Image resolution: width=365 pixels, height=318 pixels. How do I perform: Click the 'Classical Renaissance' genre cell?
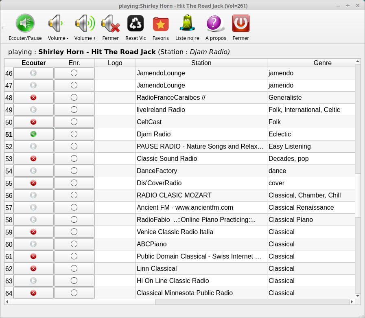[311, 207]
